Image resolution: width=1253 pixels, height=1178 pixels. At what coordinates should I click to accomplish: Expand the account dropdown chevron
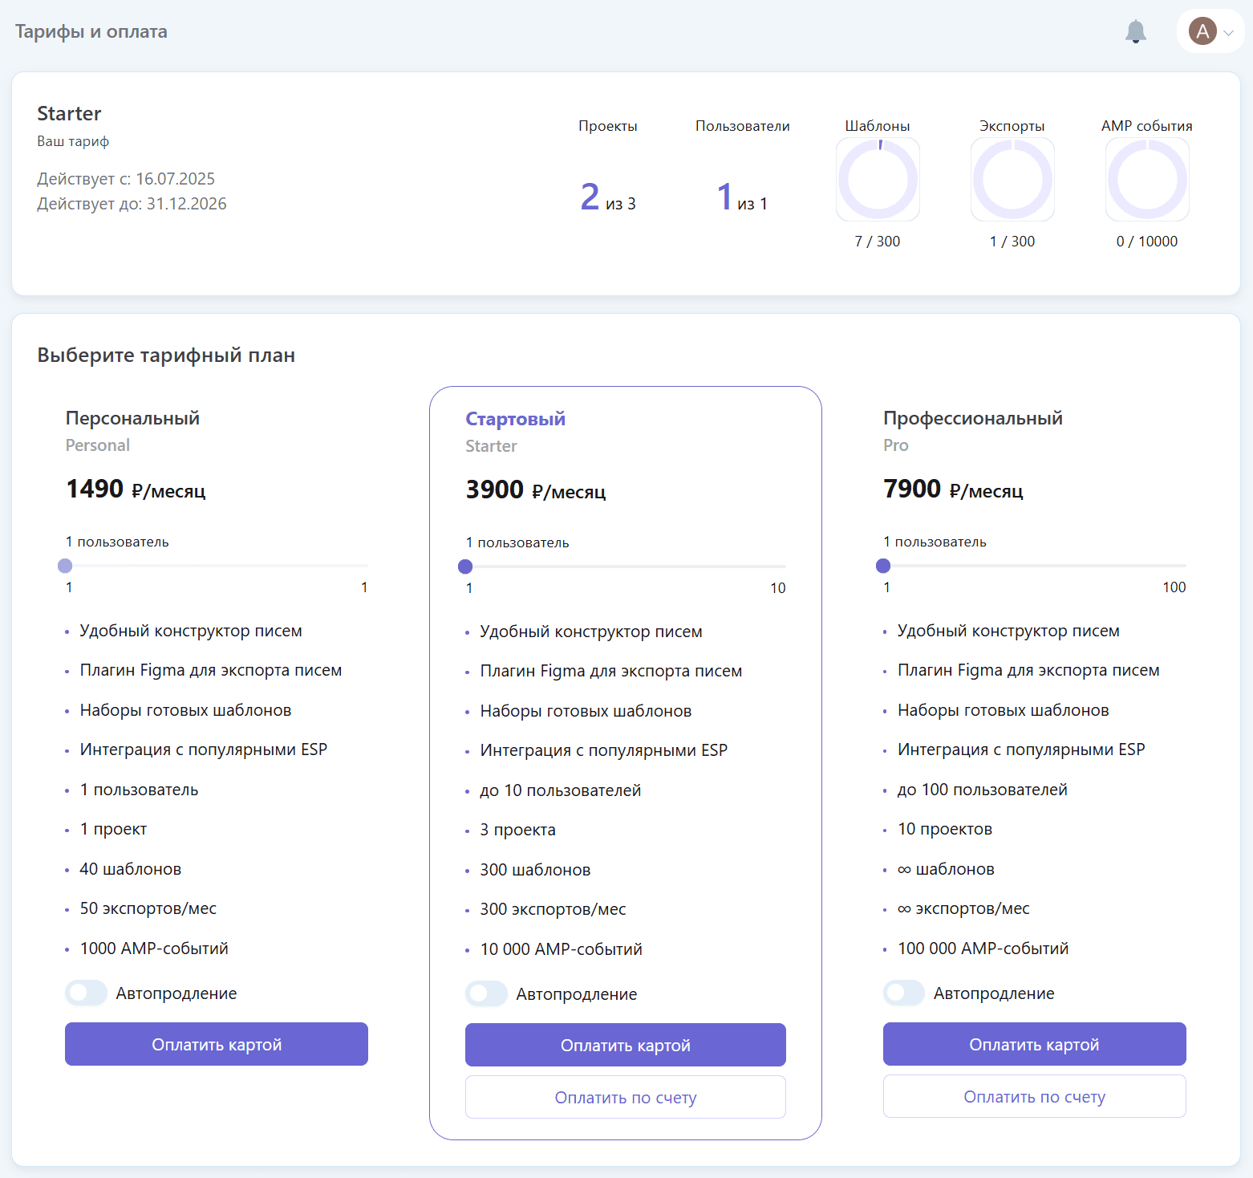click(x=1228, y=33)
